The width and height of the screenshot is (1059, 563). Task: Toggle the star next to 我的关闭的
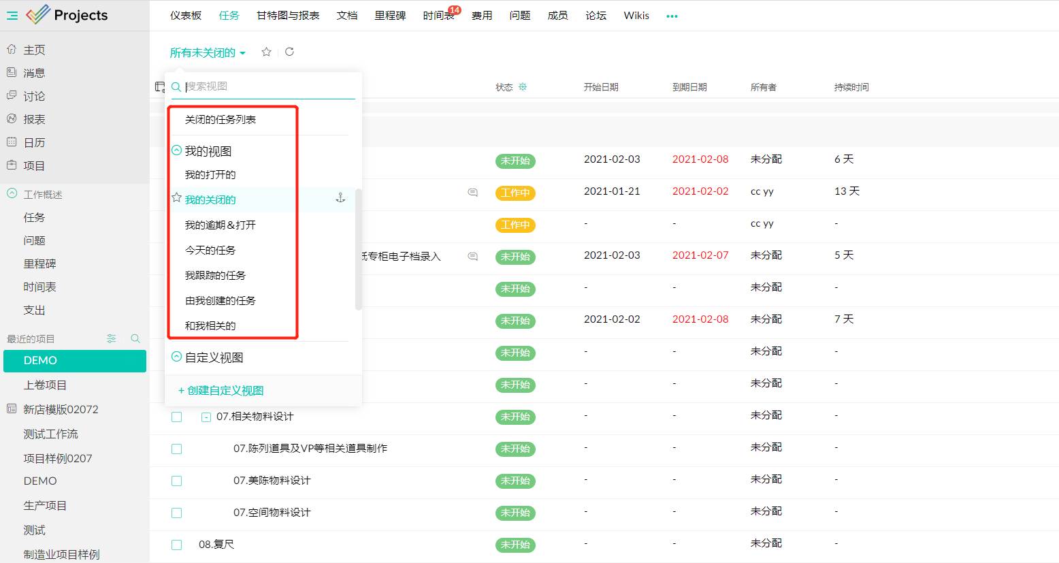pos(176,199)
